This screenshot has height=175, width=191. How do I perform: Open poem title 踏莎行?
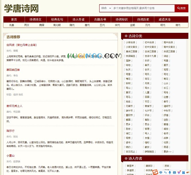click(10, 131)
